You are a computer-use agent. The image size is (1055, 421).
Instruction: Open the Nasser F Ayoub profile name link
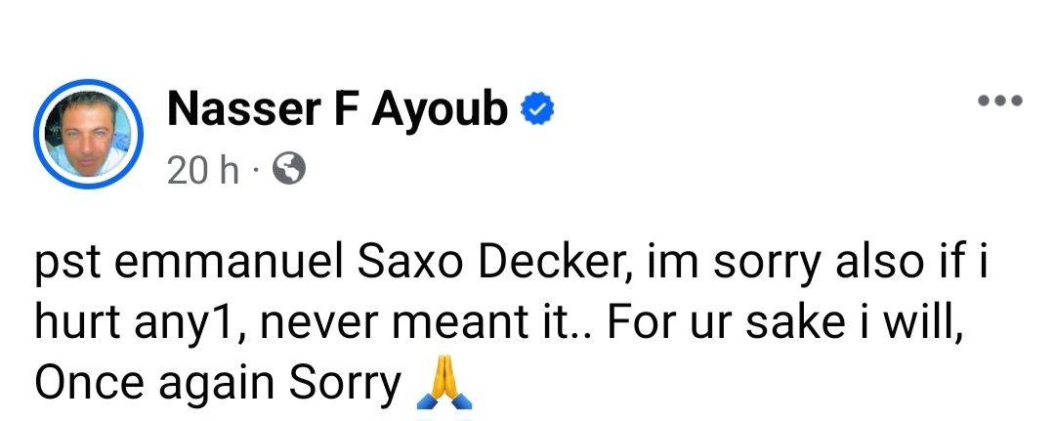tap(337, 110)
